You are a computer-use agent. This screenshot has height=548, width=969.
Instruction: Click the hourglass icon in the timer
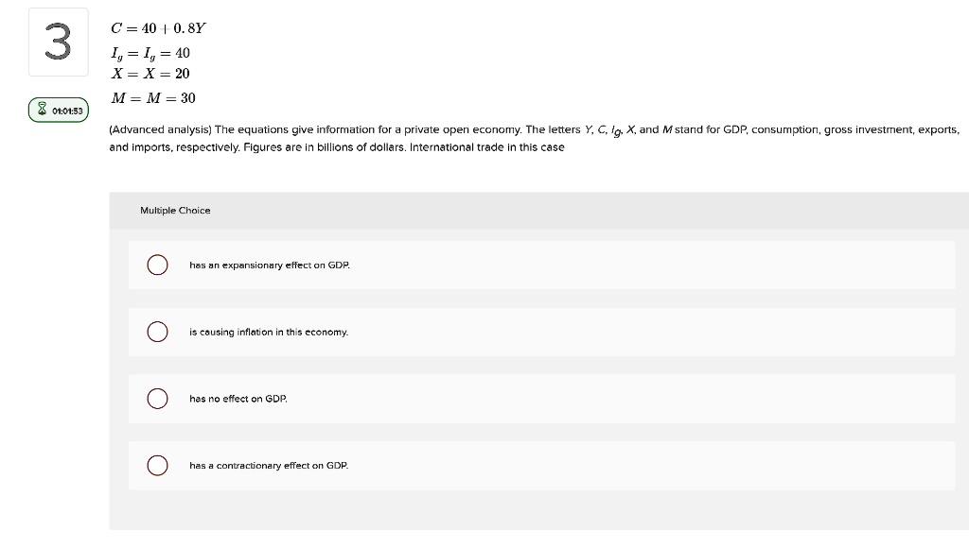[x=42, y=110]
